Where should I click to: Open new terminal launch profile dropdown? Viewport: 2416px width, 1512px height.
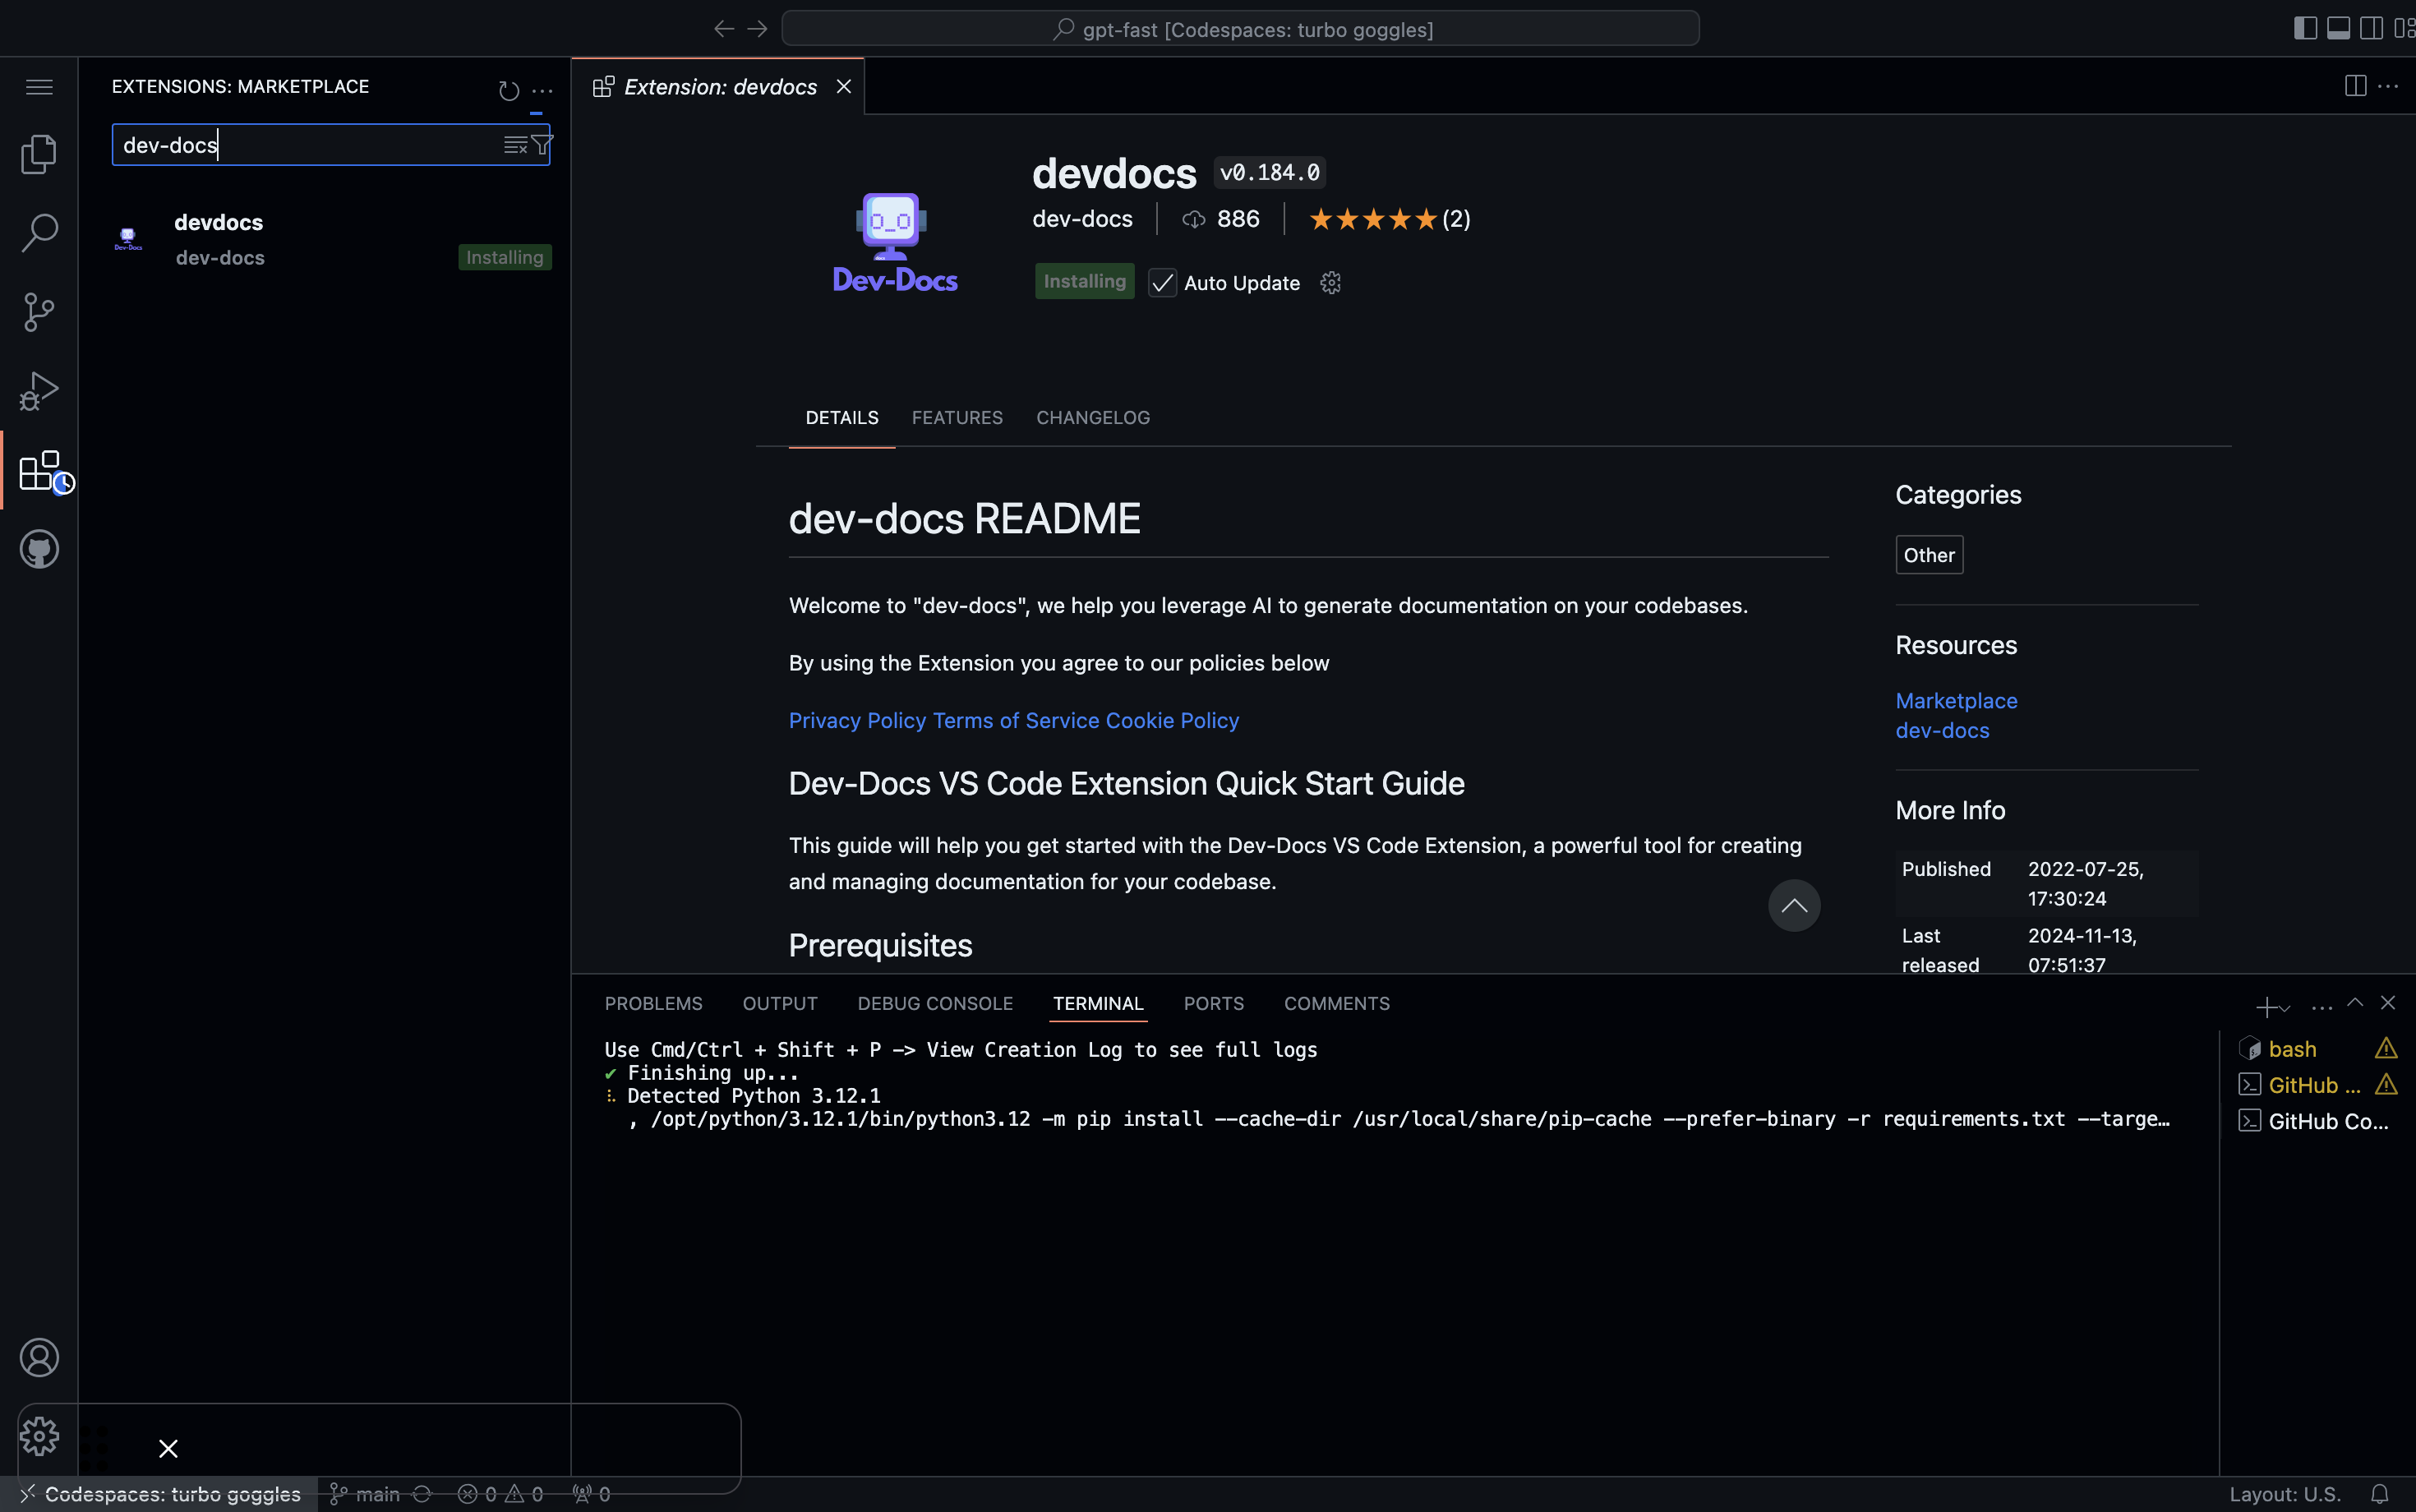point(2285,1007)
